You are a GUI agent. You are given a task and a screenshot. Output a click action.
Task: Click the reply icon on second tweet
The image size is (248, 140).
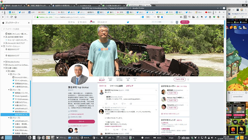click(x=106, y=129)
